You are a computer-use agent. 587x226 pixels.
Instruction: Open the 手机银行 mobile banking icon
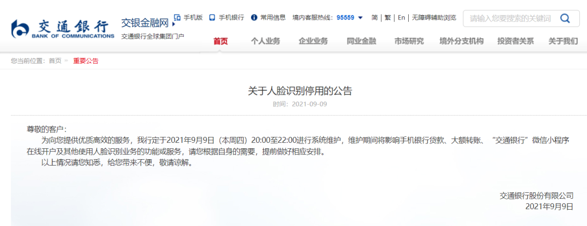click(213, 17)
